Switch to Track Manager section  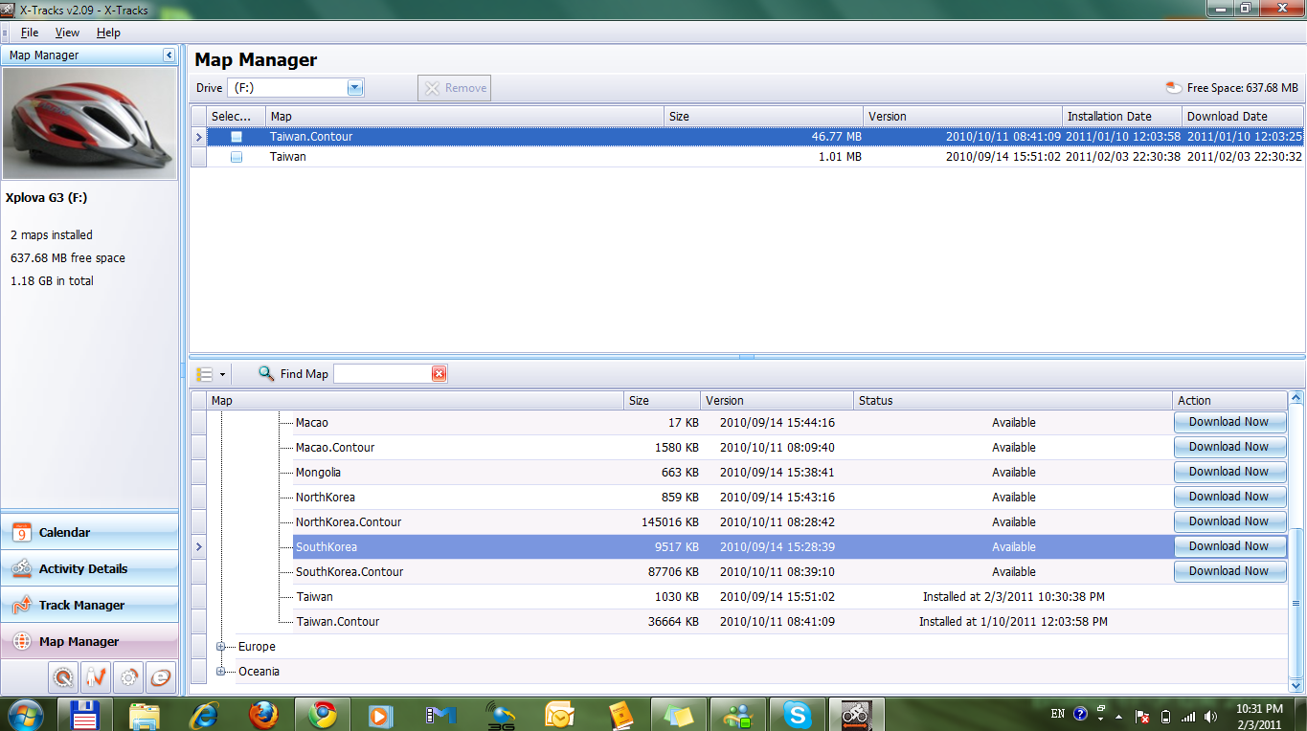tap(90, 605)
